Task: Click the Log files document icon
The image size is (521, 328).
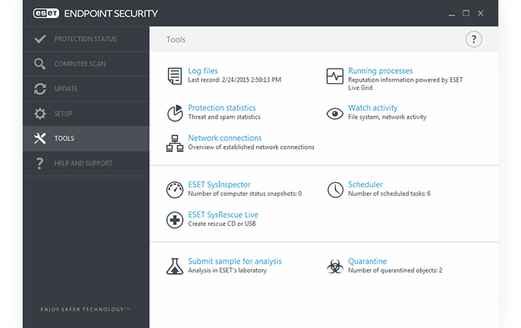Action: [174, 76]
